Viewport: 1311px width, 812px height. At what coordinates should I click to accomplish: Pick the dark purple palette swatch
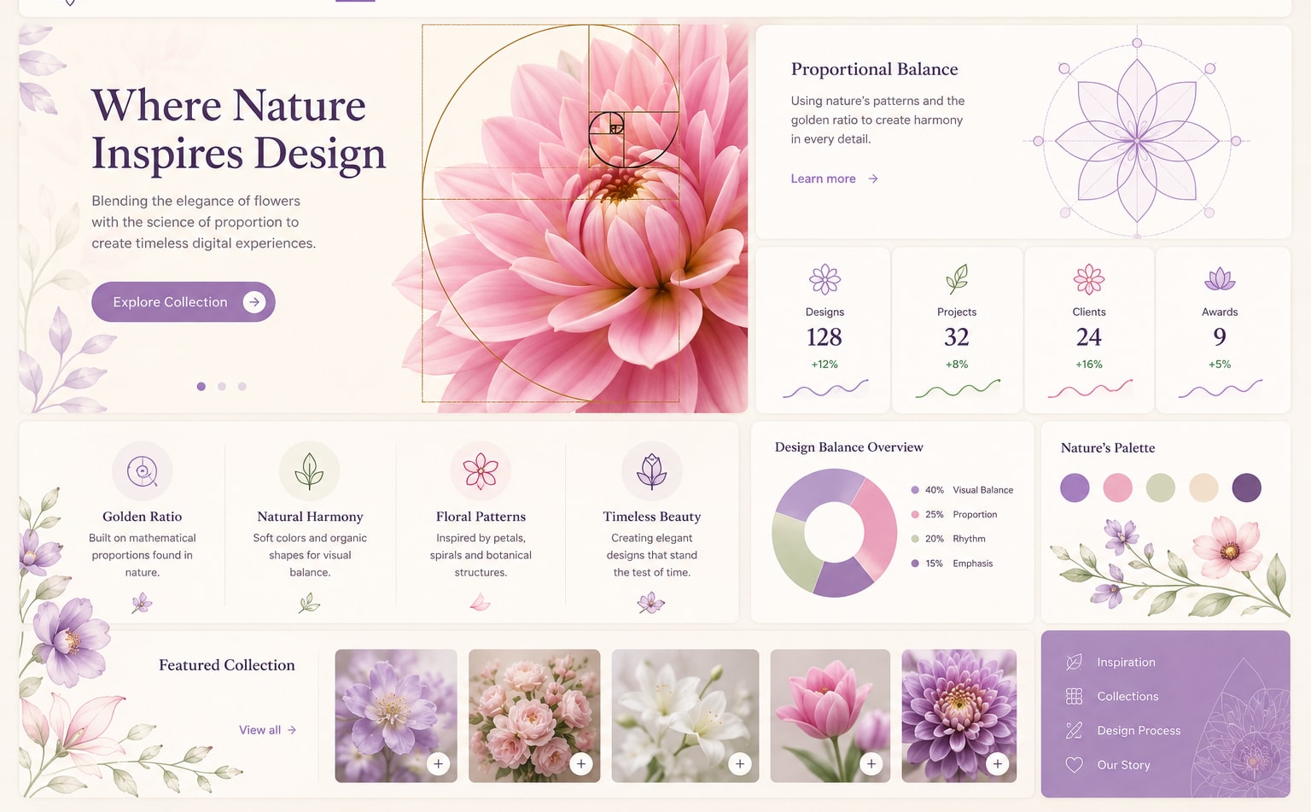[x=1247, y=488]
